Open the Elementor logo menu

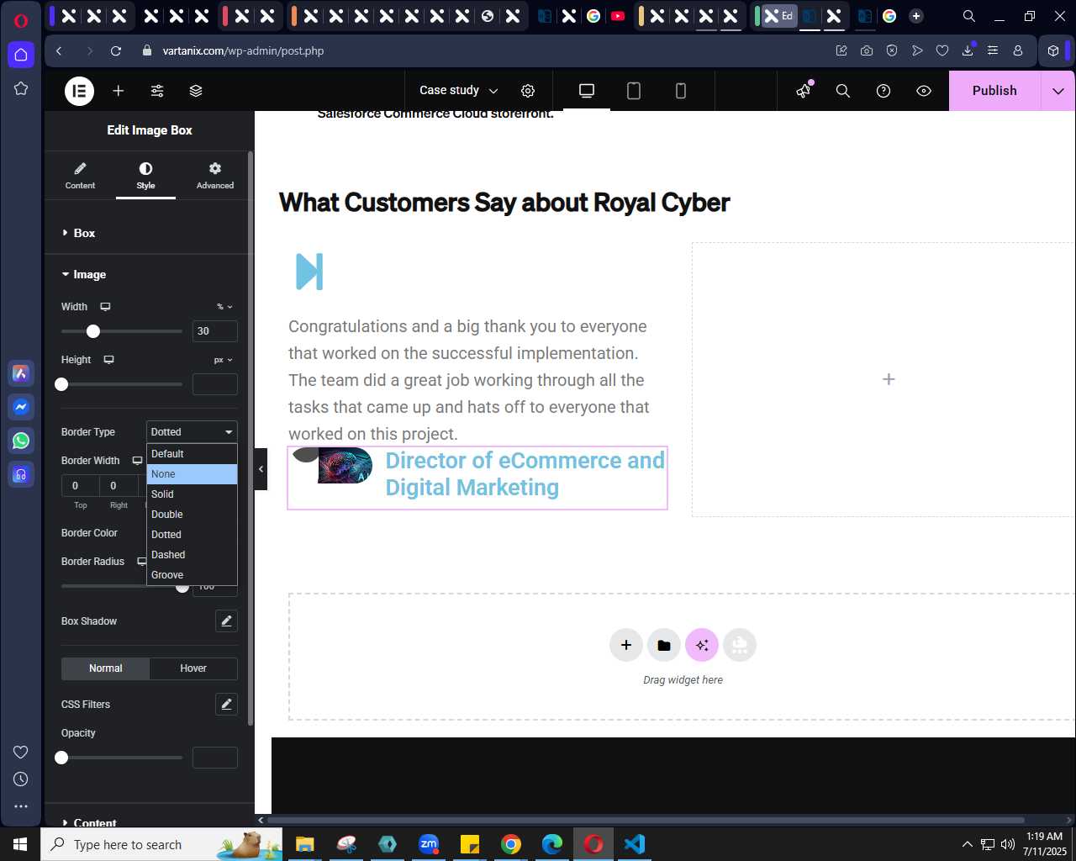point(80,91)
